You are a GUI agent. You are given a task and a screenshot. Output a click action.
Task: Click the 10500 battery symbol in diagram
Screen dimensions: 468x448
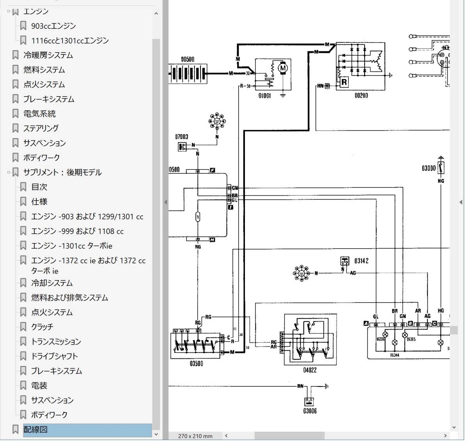pos(188,73)
